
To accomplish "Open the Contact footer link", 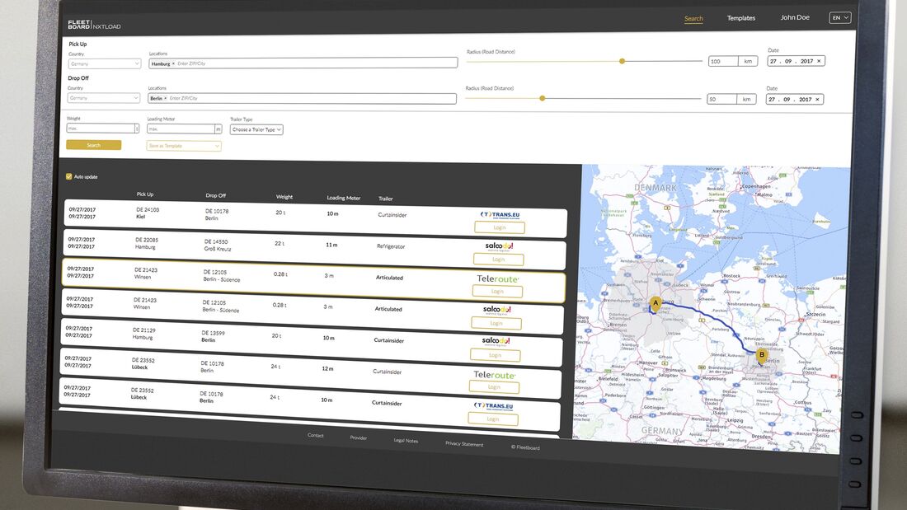I will tap(315, 435).
